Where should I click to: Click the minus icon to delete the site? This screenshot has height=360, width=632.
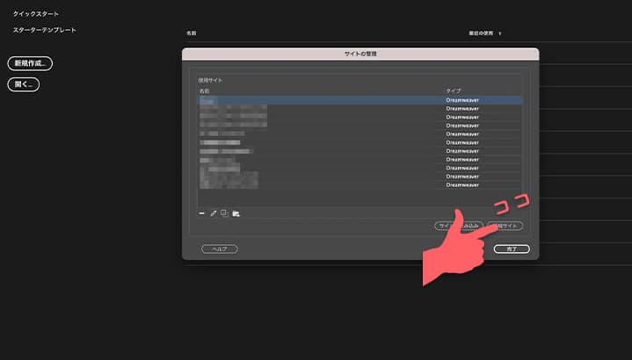point(202,213)
